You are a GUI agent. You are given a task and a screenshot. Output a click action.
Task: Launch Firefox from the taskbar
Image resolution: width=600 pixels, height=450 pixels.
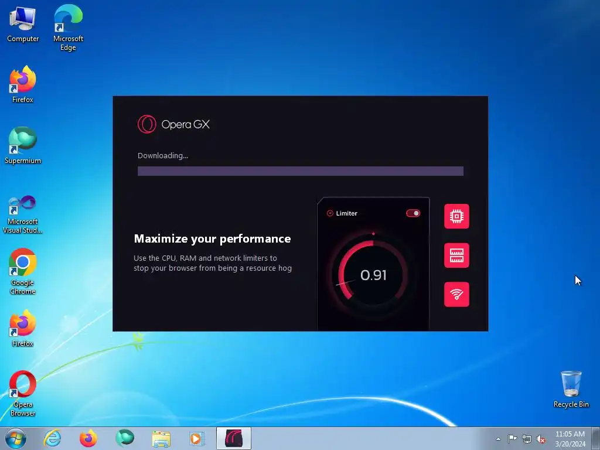coord(88,438)
